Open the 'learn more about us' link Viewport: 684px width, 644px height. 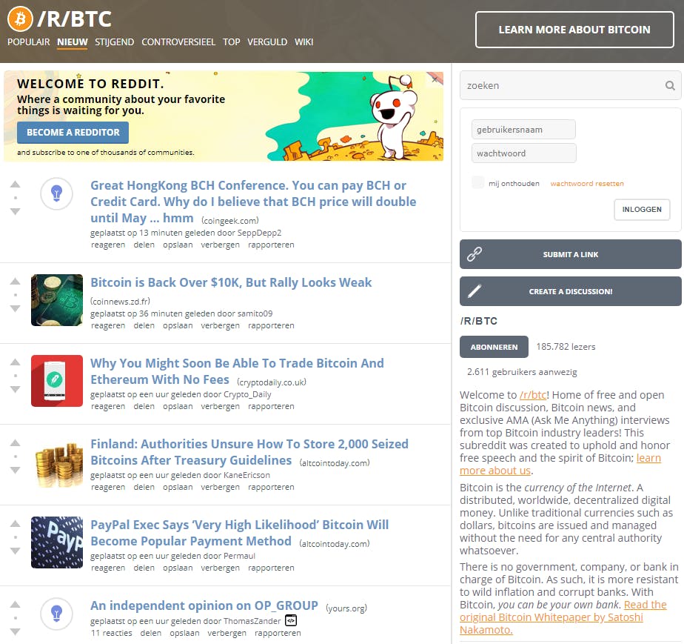click(x=560, y=465)
